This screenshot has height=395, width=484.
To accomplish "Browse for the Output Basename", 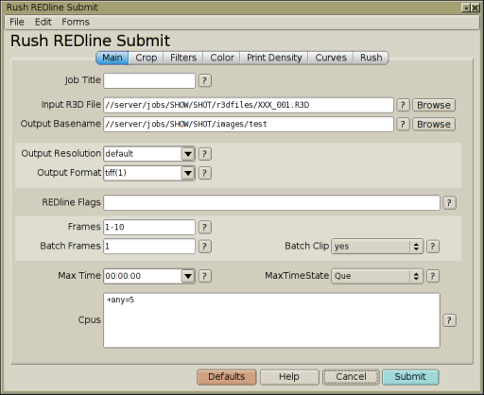I will click(434, 124).
